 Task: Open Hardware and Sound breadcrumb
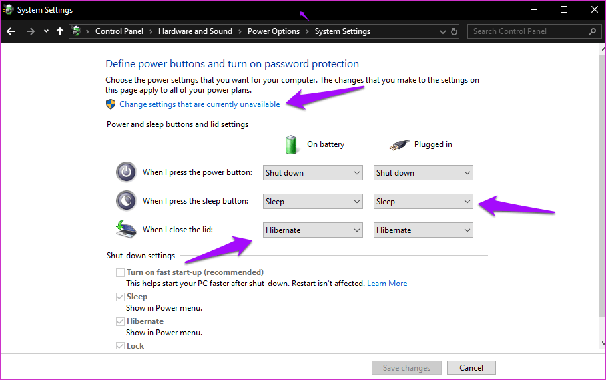coord(195,31)
